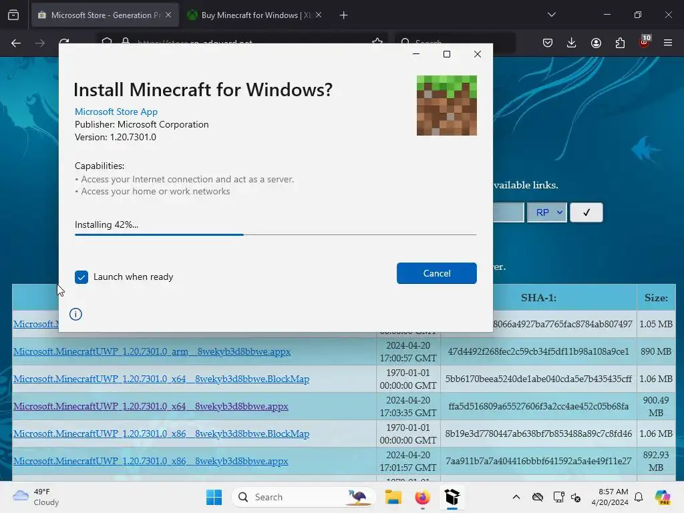Click the installing progress bar

[276, 234]
